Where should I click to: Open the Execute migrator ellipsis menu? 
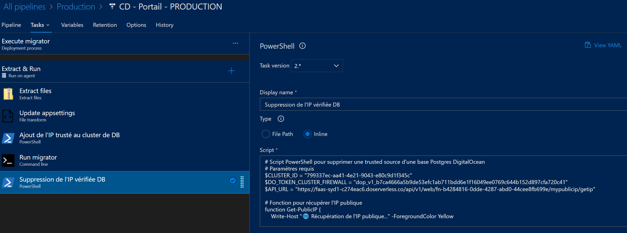pos(235,43)
